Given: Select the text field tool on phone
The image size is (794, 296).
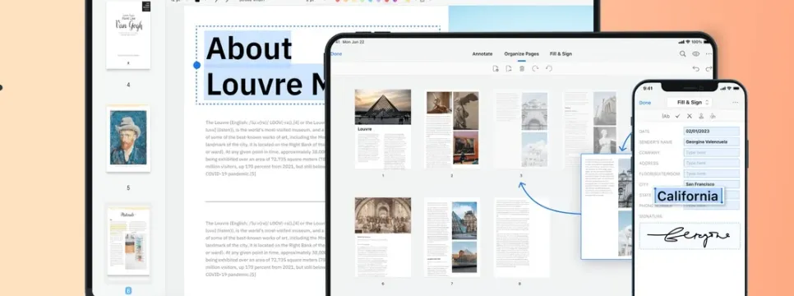Looking at the screenshot, I should click(666, 116).
